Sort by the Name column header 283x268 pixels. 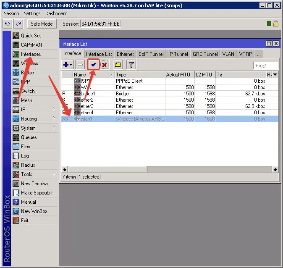coord(94,75)
